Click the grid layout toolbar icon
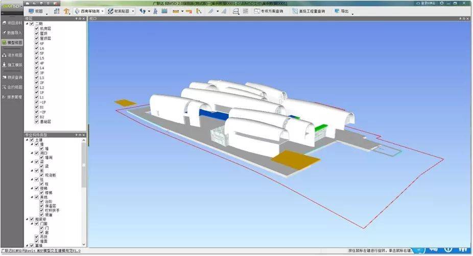This screenshot has height=256, width=473. (x=57, y=11)
